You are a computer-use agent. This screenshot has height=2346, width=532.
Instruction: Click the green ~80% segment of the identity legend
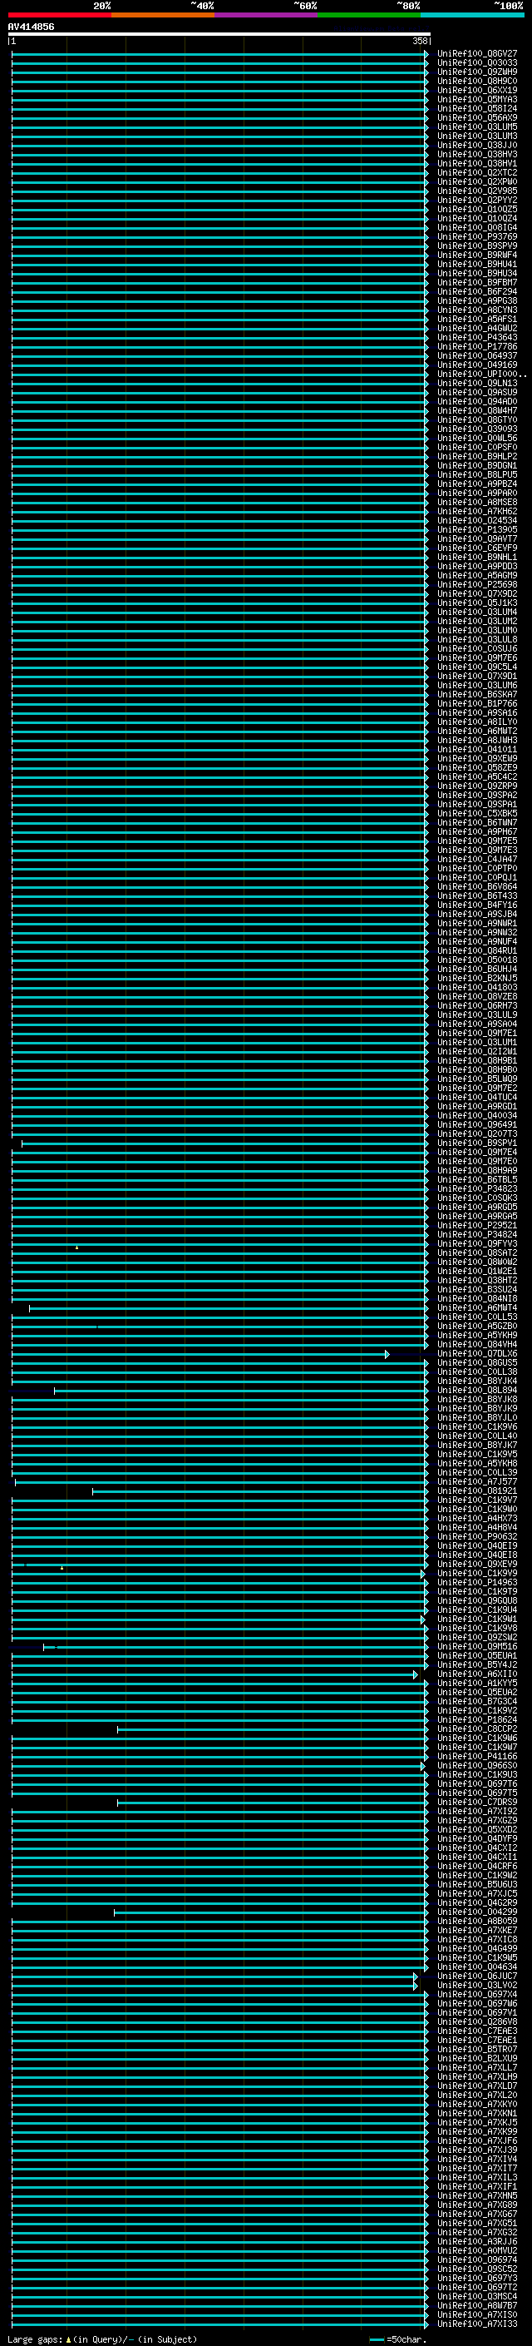click(369, 16)
